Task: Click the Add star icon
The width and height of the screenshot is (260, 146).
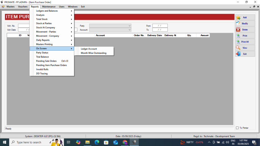Action: point(238,17)
